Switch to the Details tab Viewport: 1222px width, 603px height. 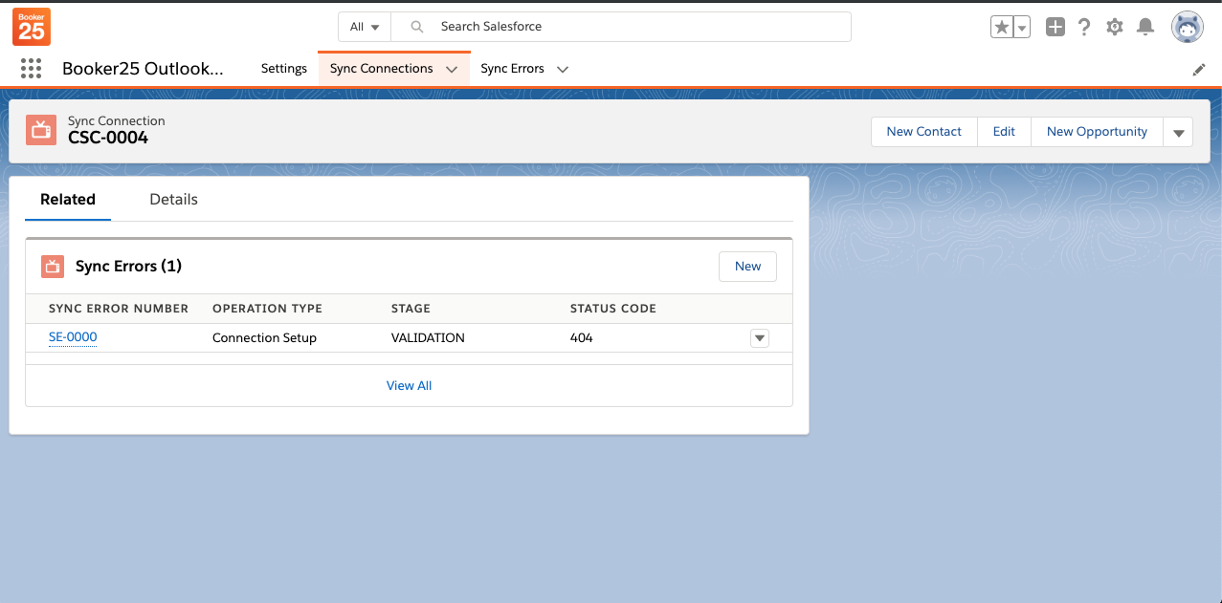(x=173, y=200)
